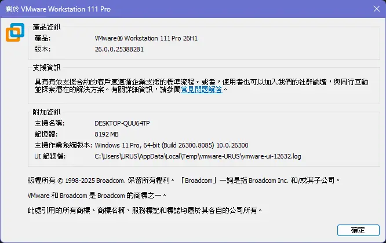The image size is (386, 243).
Task: Click the 記憶體: label
Action: tap(46, 134)
